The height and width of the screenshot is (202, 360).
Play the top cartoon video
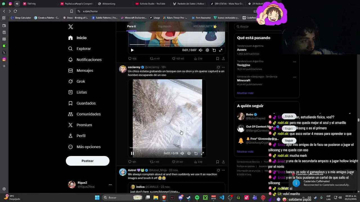tap(132, 50)
